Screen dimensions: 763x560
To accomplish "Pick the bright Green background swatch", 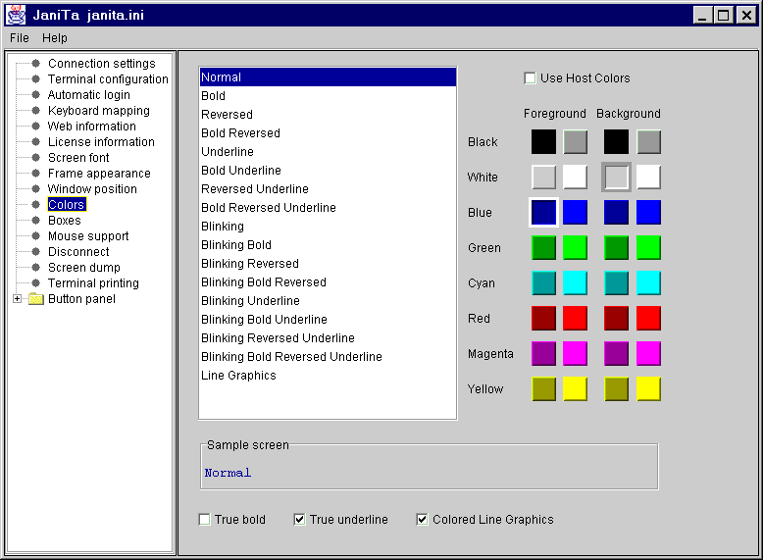I will 648,248.
